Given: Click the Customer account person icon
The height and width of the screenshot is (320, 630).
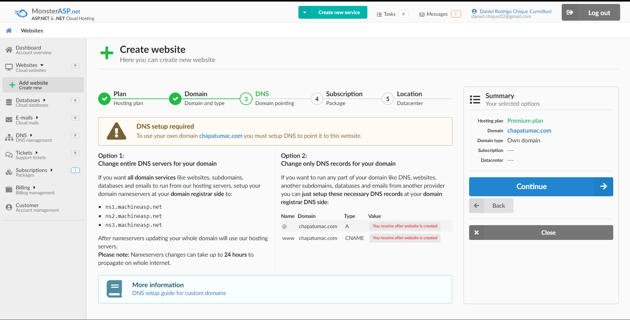Looking at the screenshot, I should pyautogui.click(x=9, y=207).
